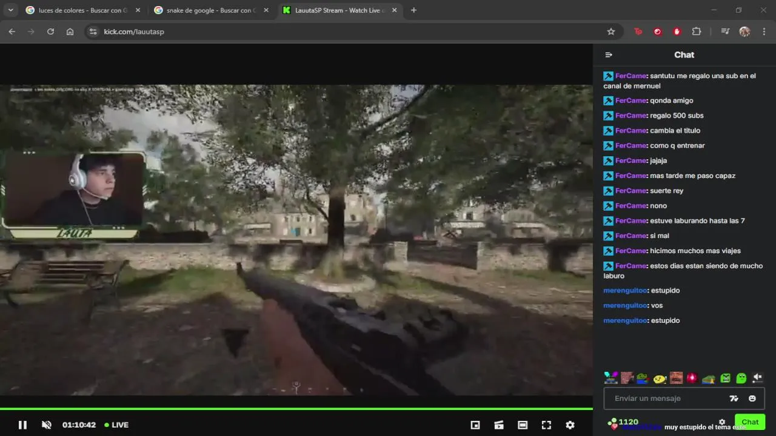Screen dimensions: 776x436
Task: Open chat settings gear icon
Action: coord(721,422)
